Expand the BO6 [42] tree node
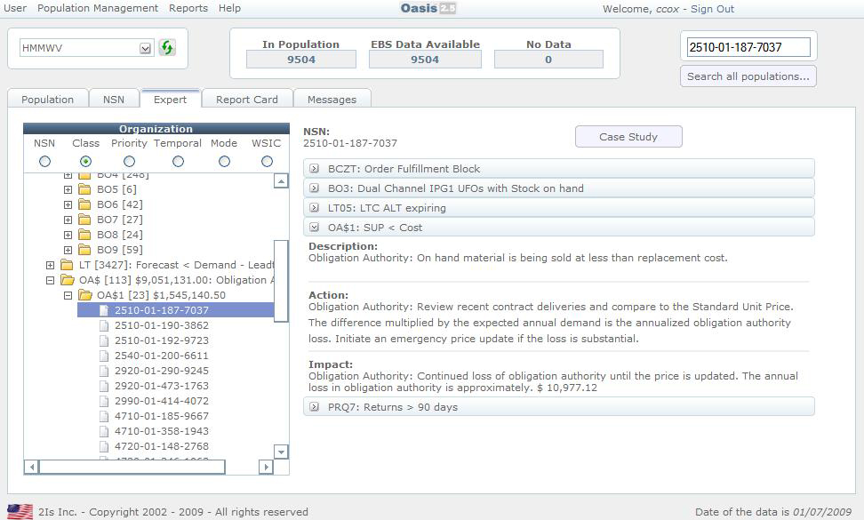This screenshot has height=520, width=864. pyautogui.click(x=68, y=205)
